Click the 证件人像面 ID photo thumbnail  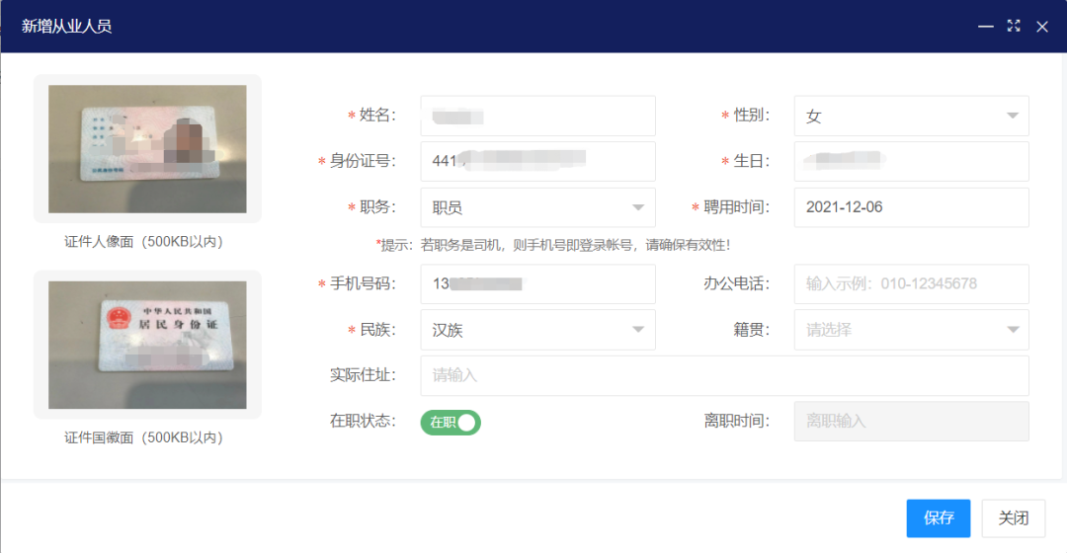[147, 148]
